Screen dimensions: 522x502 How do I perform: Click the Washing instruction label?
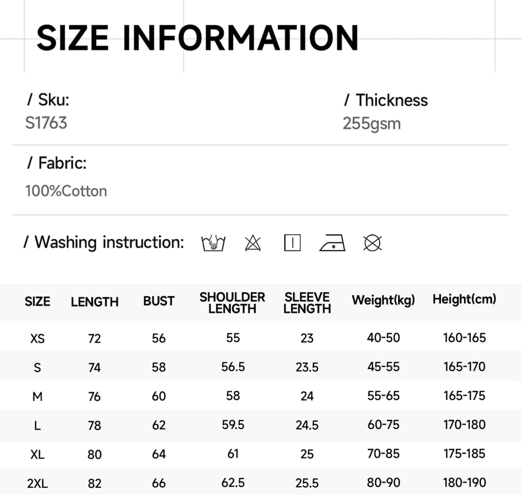pyautogui.click(x=104, y=242)
